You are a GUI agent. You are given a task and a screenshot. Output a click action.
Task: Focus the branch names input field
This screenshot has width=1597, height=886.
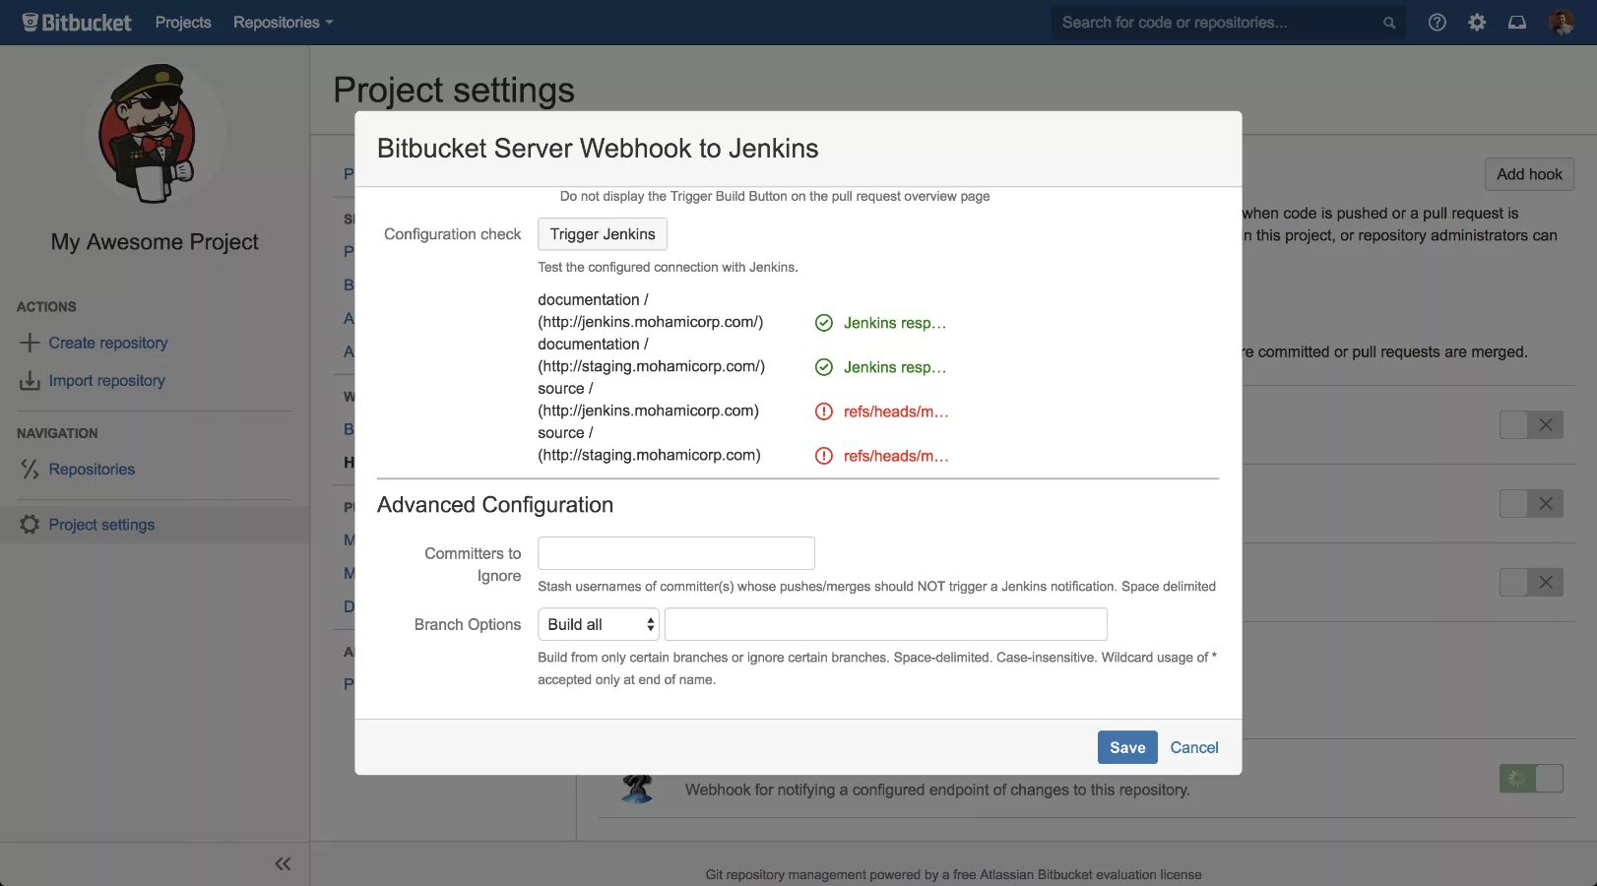pos(886,624)
